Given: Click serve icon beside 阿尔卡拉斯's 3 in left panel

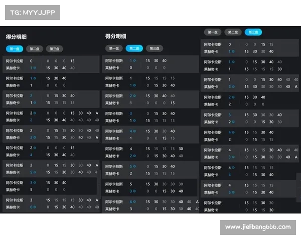Looking at the screenshot, I should tap(35, 182).
